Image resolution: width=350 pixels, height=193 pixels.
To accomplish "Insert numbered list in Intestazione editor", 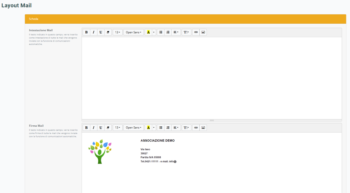I will 168,32.
